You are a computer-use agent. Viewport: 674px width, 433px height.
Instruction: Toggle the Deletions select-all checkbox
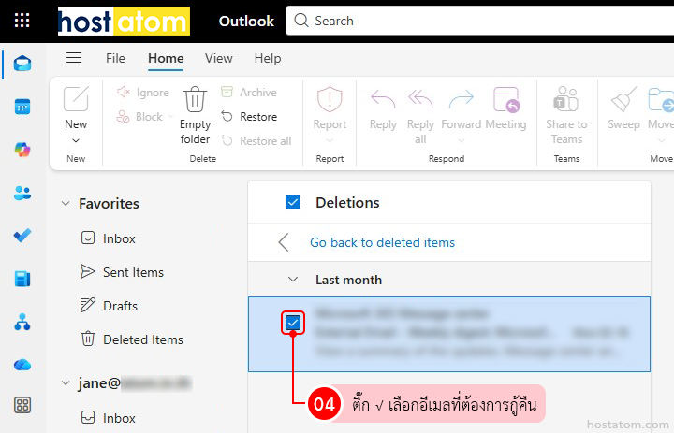[x=293, y=202]
